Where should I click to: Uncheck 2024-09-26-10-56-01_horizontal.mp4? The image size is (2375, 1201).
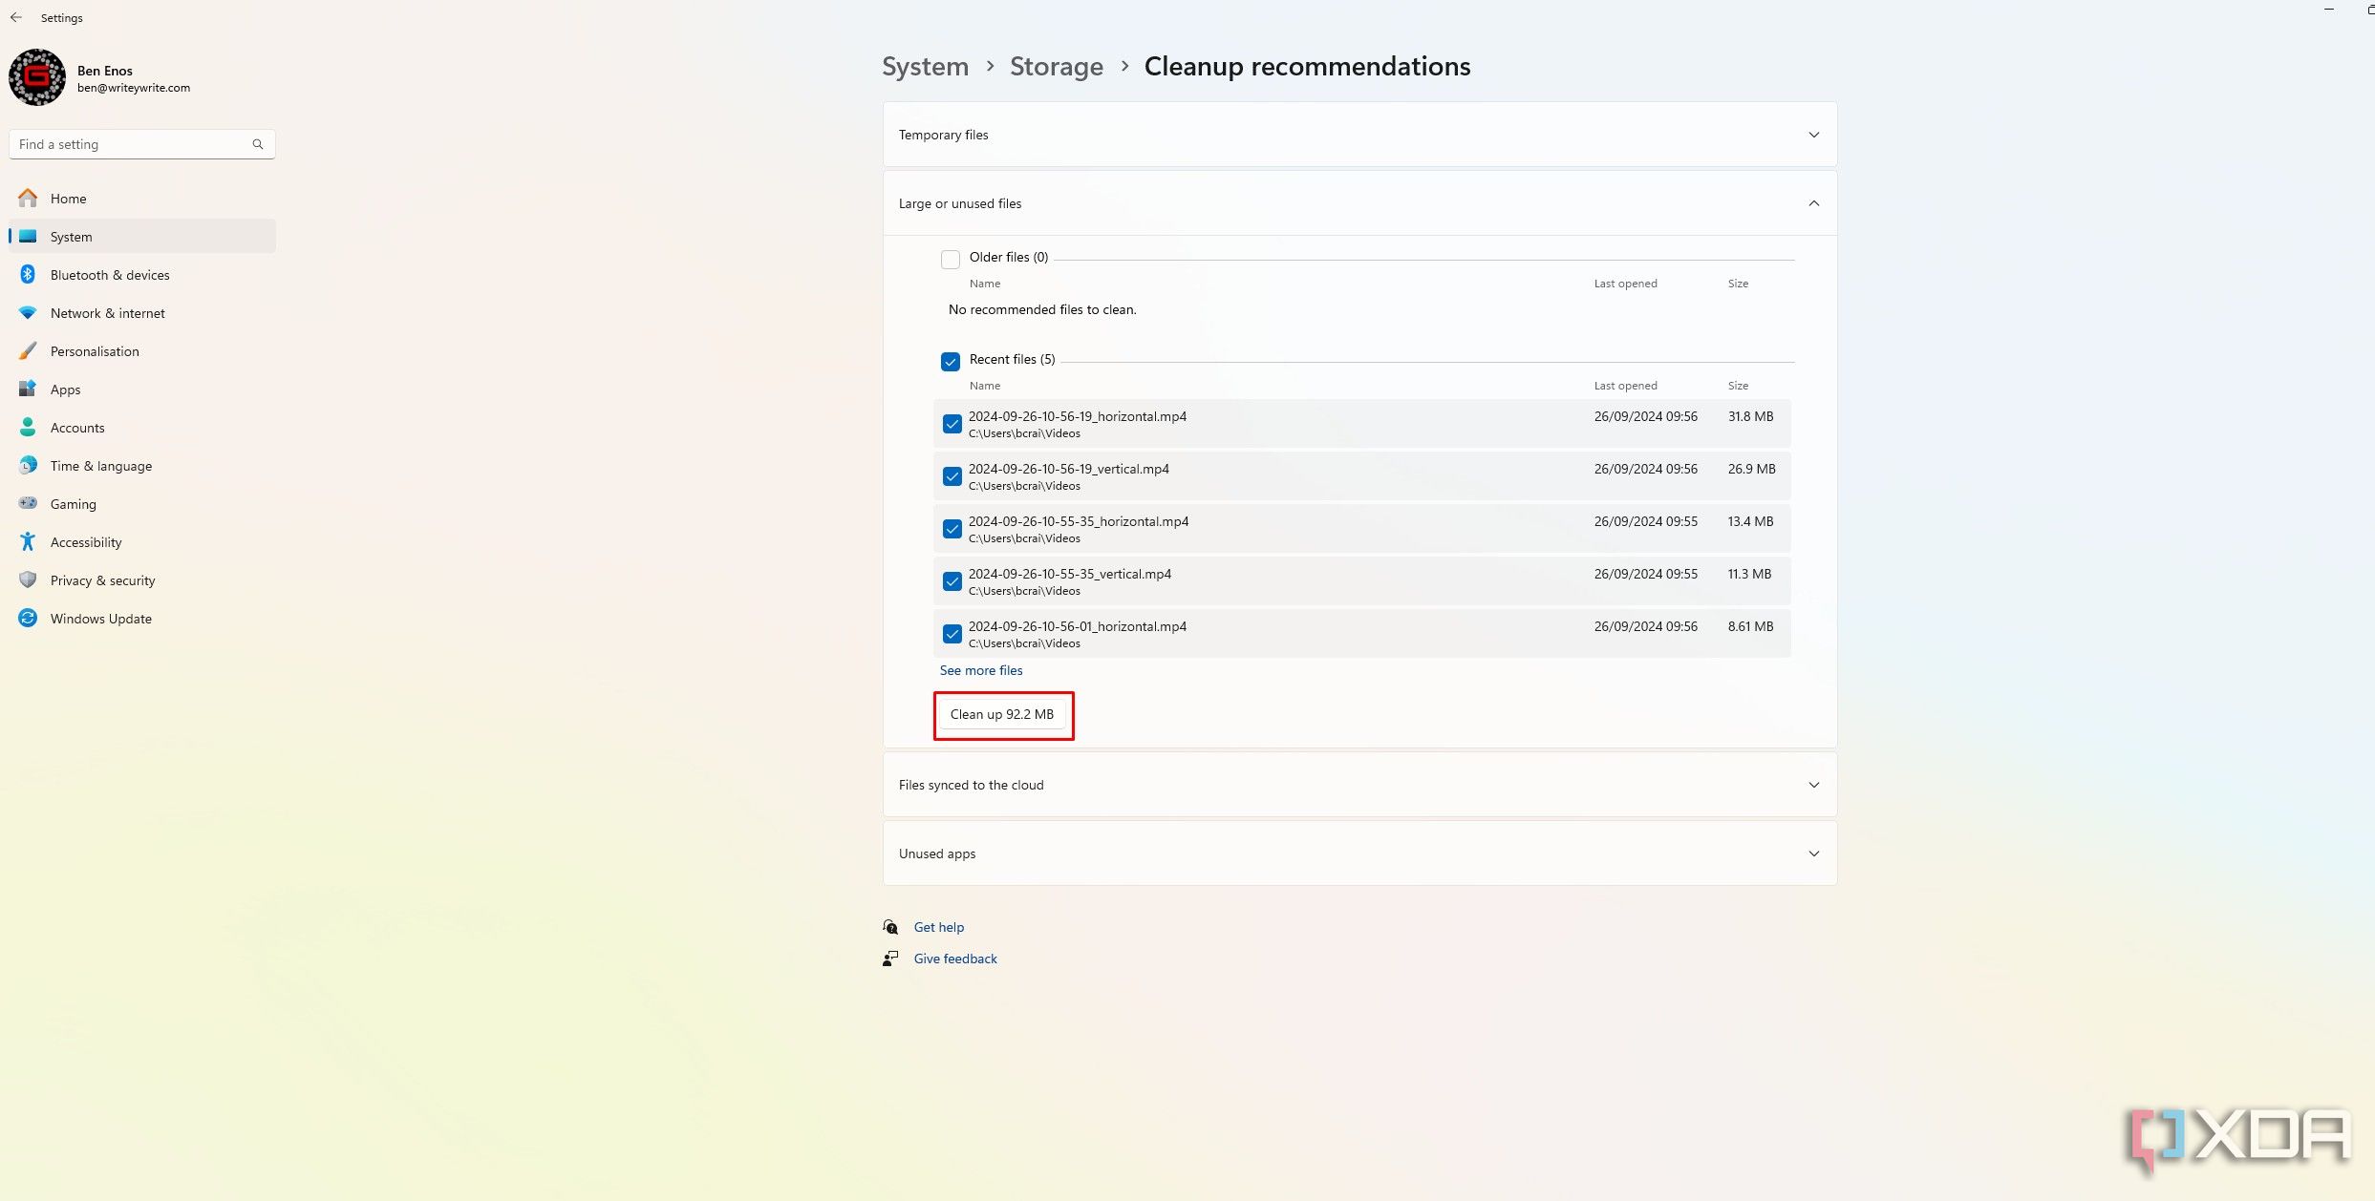point(952,634)
